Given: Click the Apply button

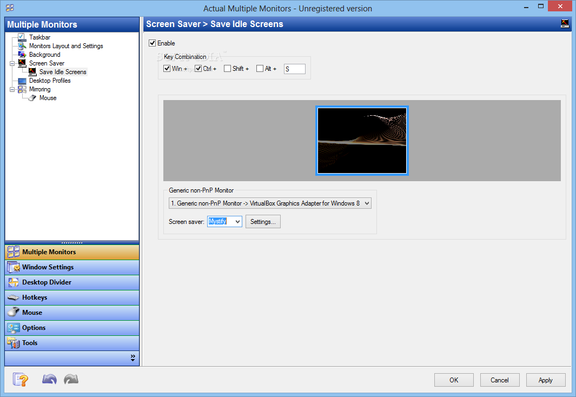Looking at the screenshot, I should (x=546, y=380).
